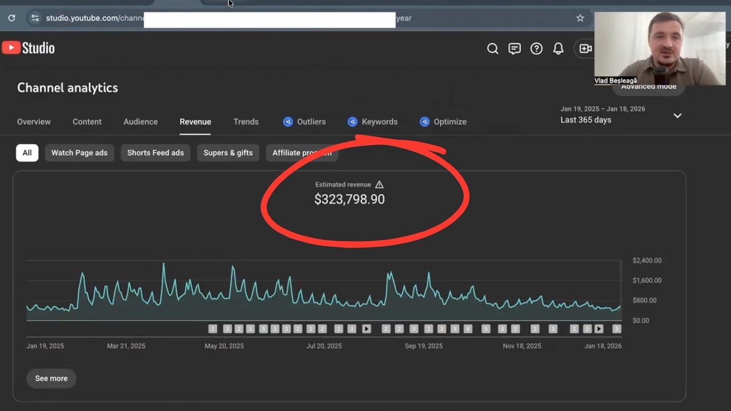Open the Trends tab

(246, 122)
